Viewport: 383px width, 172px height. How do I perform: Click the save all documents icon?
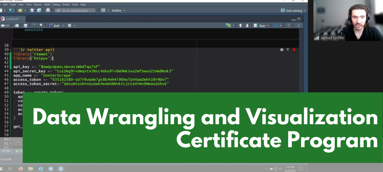pos(39,10)
